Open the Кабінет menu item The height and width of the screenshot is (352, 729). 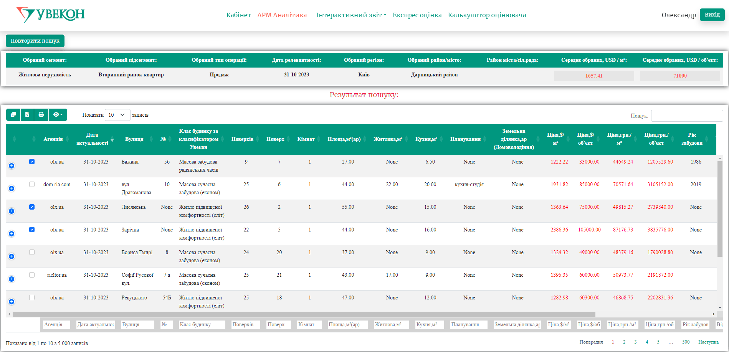pos(238,15)
